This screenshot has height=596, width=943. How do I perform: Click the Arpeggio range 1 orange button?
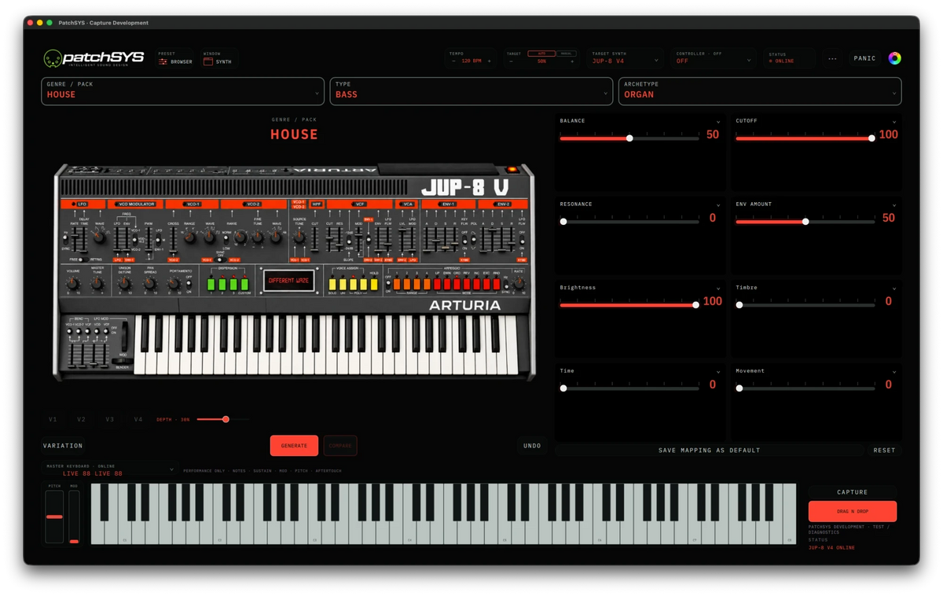397,284
